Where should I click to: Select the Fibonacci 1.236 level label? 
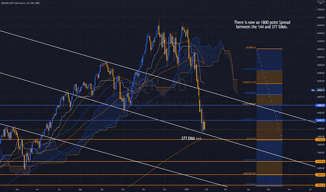pos(249,160)
